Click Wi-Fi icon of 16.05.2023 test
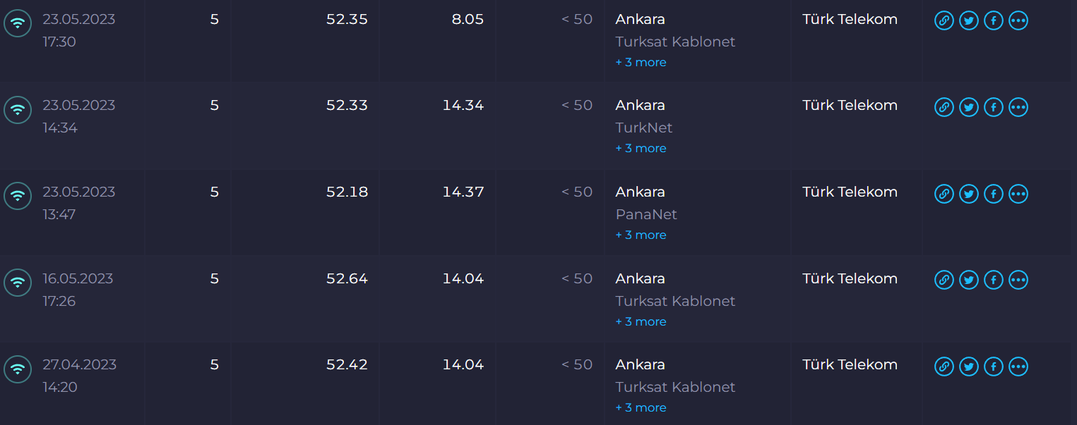 (x=18, y=283)
